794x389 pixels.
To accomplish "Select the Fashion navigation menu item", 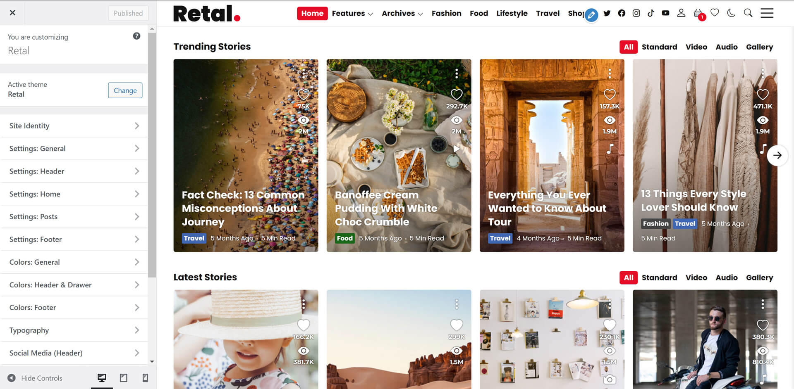I will click(x=446, y=13).
